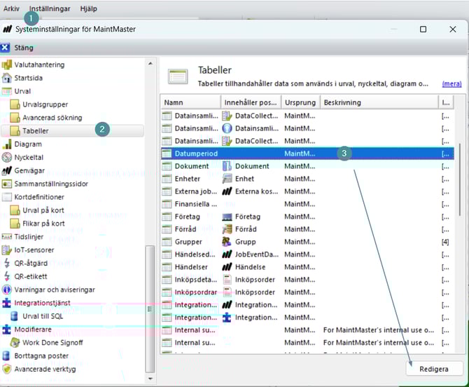Click the Integrationstjänst puzzle icon

click(x=7, y=303)
